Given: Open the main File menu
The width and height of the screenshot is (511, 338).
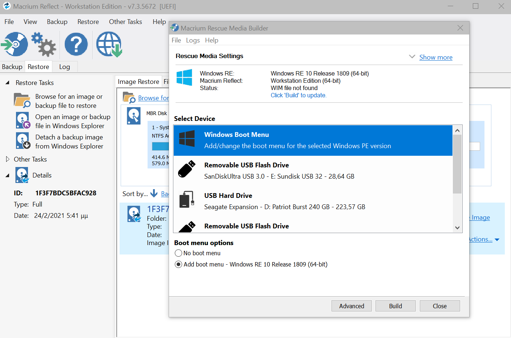Looking at the screenshot, I should (9, 22).
